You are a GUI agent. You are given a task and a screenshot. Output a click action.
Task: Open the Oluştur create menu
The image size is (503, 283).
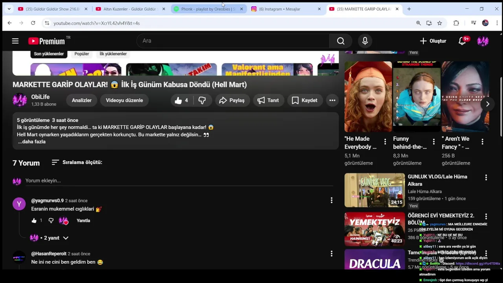(433, 41)
